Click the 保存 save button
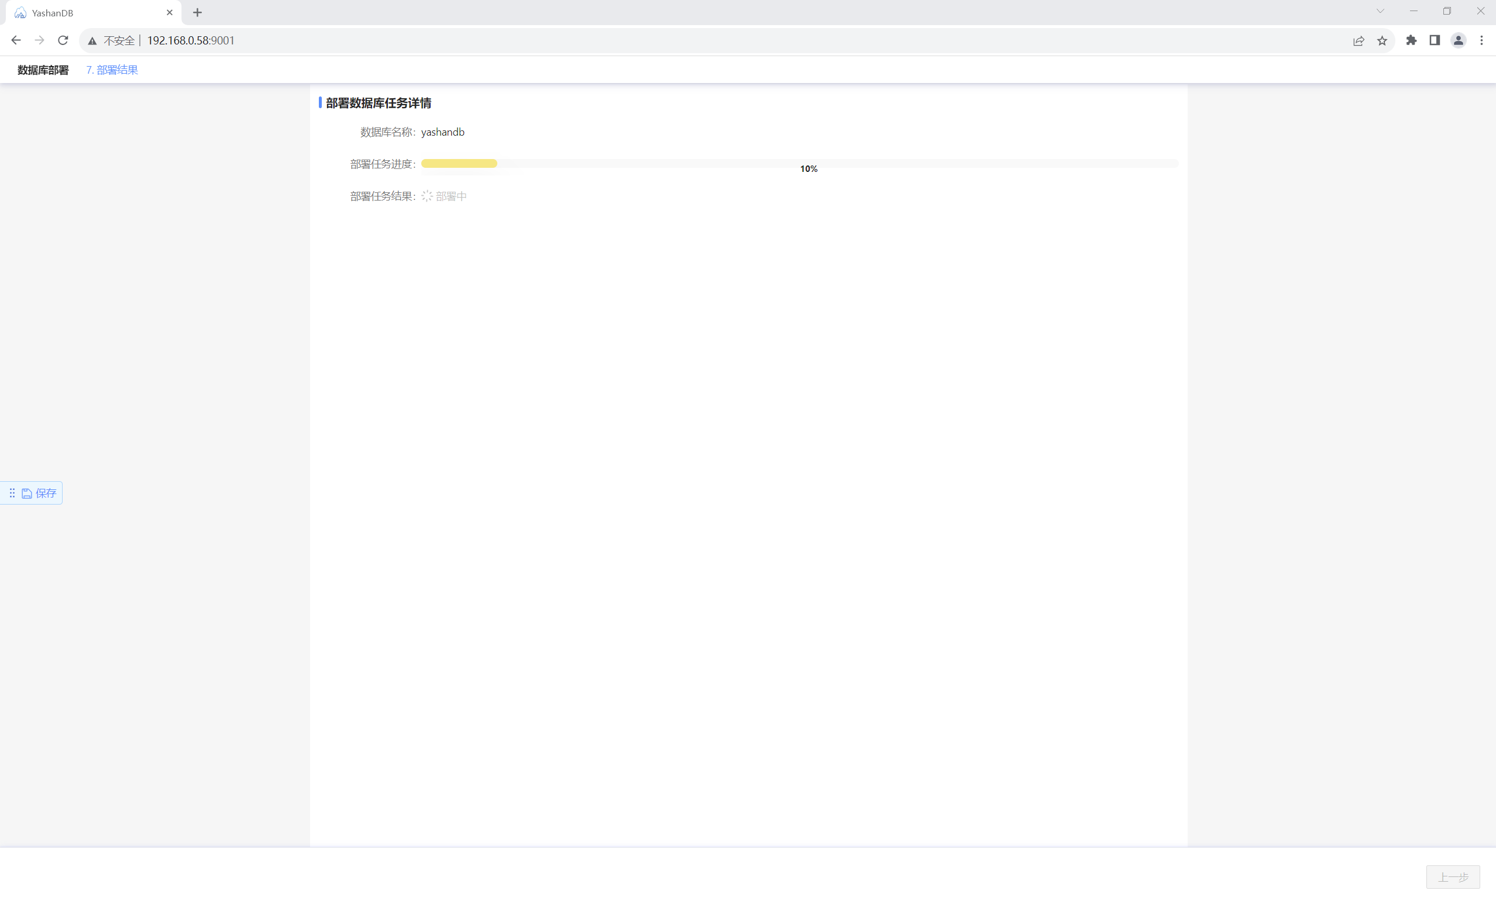The height and width of the screenshot is (901, 1496). click(39, 493)
